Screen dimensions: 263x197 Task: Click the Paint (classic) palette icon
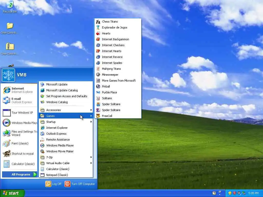click(x=7, y=143)
